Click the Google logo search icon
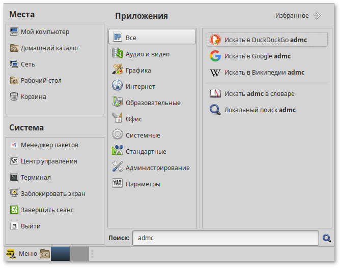This screenshot has height=268, width=341. point(215,56)
